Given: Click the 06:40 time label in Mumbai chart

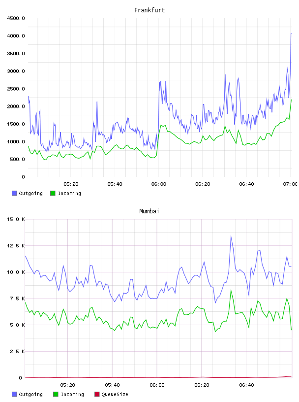Looking at the screenshot, I should tap(246, 385).
